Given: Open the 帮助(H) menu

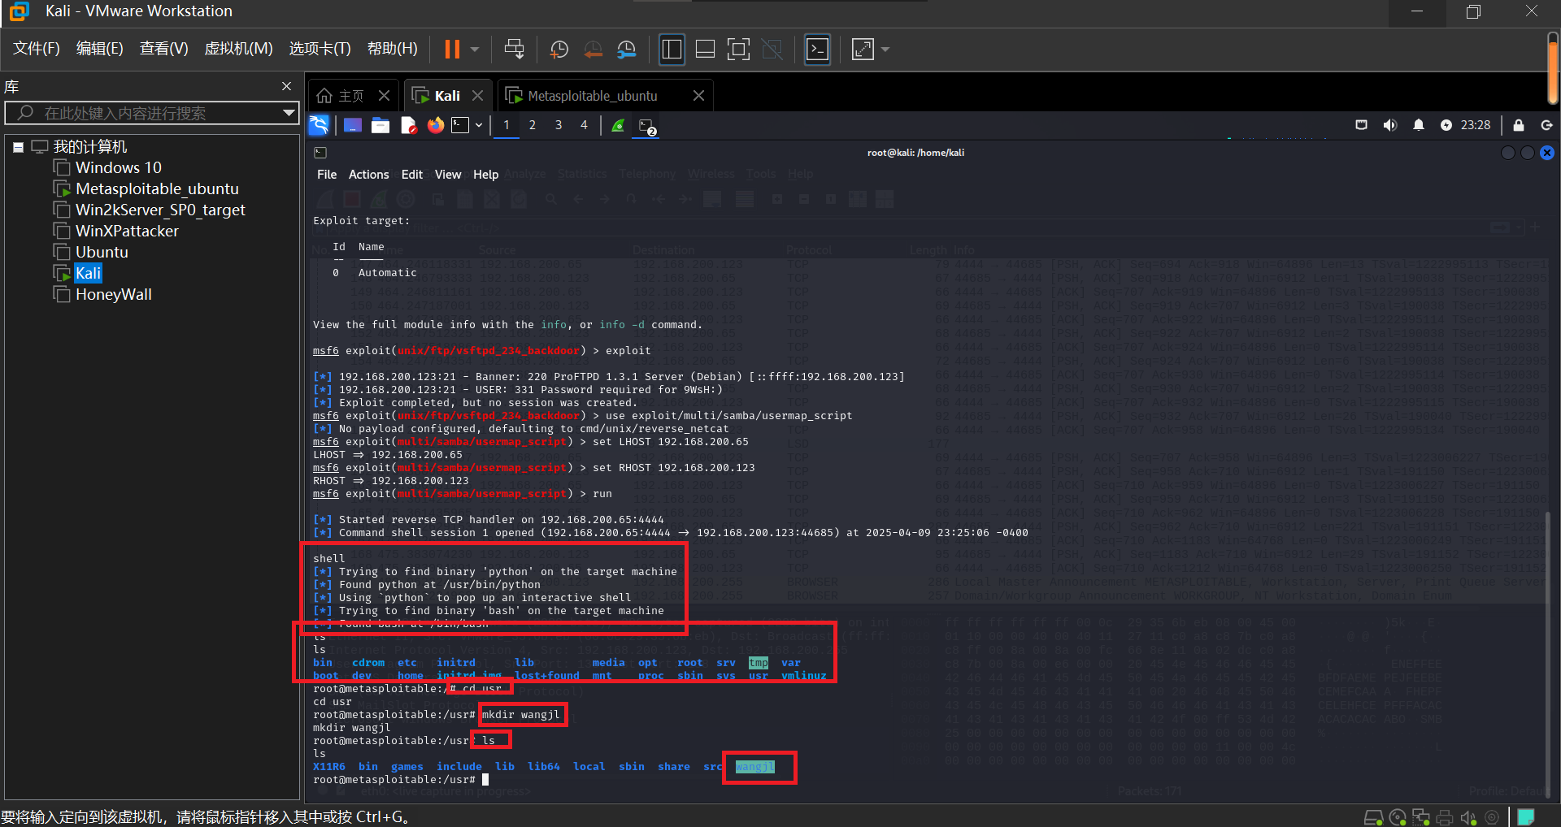Looking at the screenshot, I should click(x=393, y=49).
